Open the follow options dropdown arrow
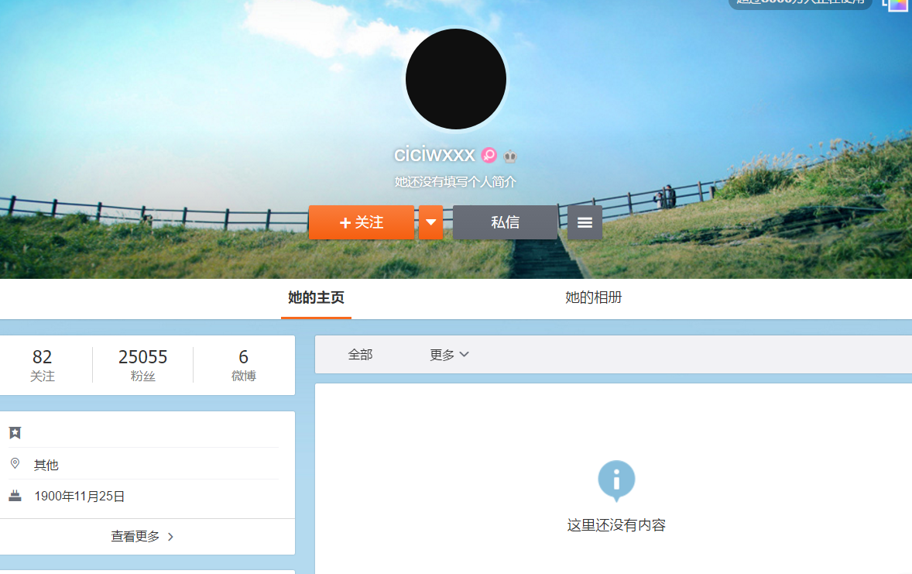Screen dimensions: 912x574 431,222
